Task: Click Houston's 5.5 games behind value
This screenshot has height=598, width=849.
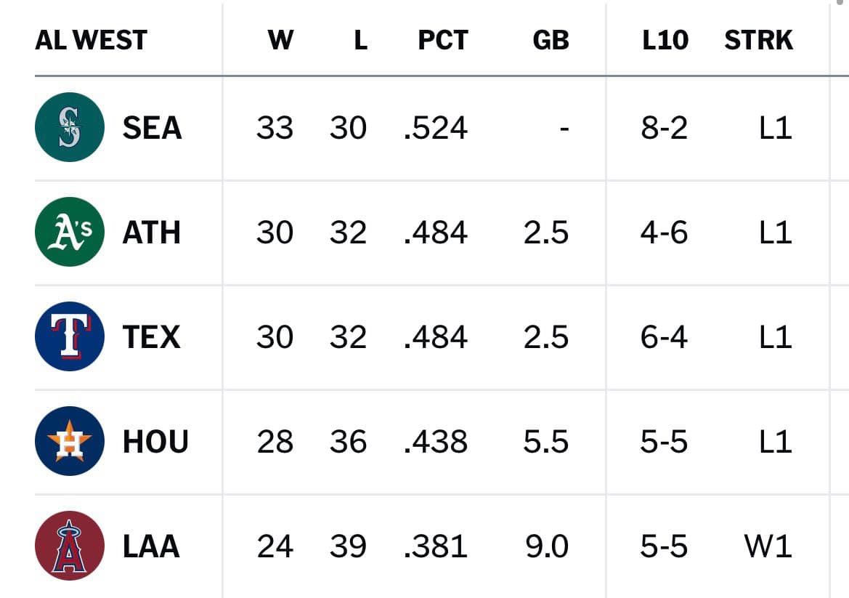Action: coord(546,442)
